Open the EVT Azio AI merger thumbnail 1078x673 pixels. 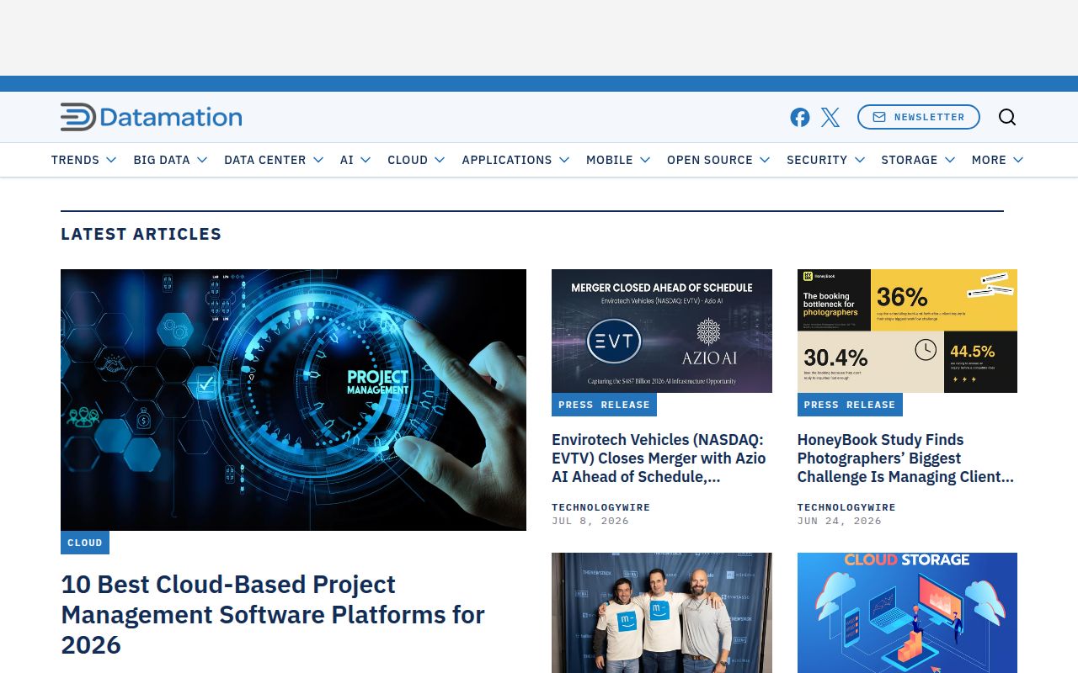662,331
